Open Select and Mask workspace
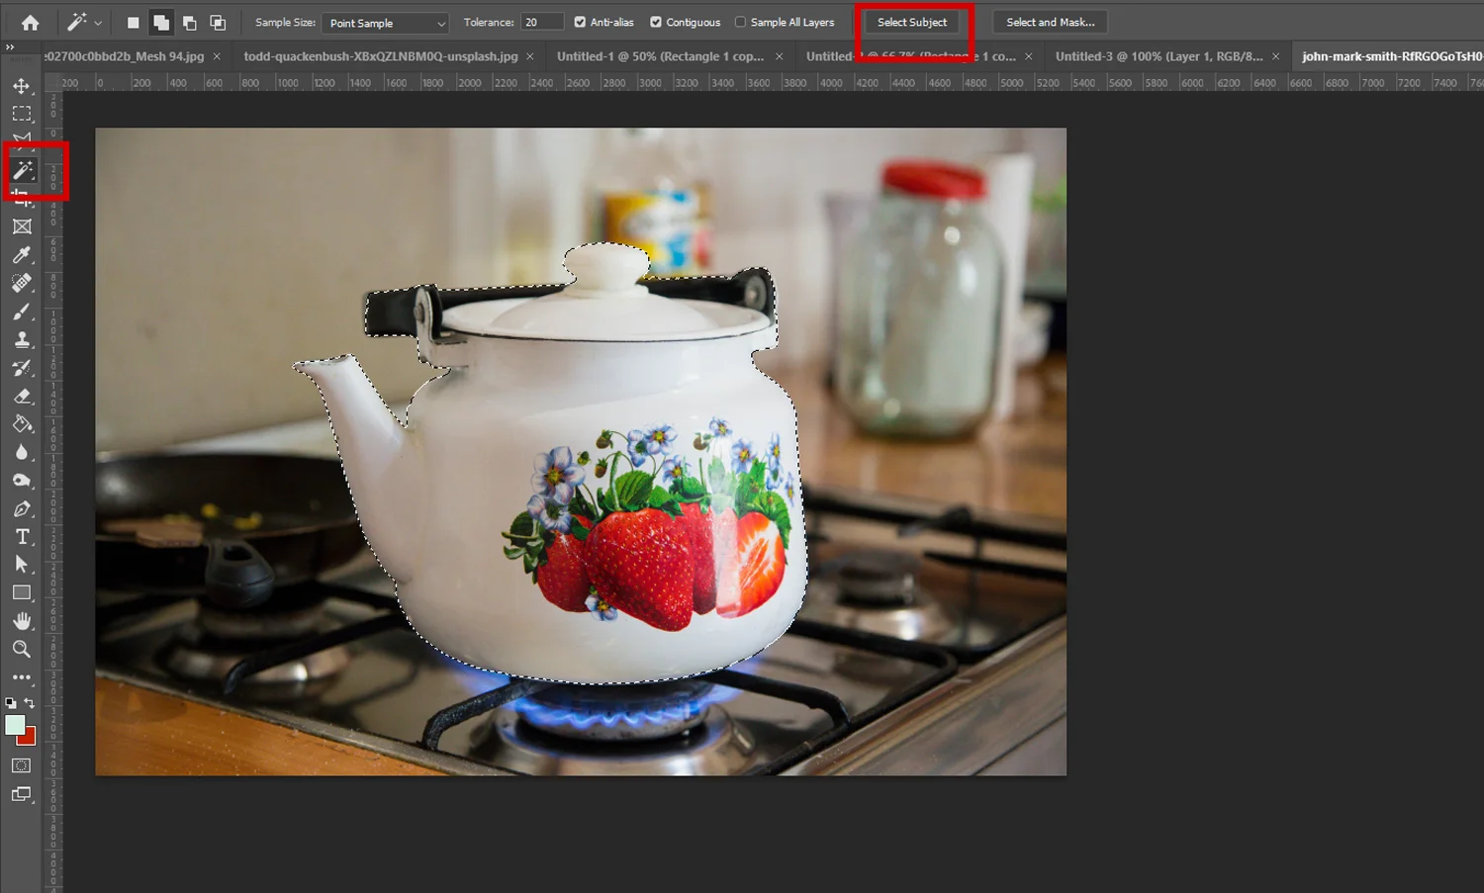The height and width of the screenshot is (893, 1484). pyautogui.click(x=1050, y=22)
